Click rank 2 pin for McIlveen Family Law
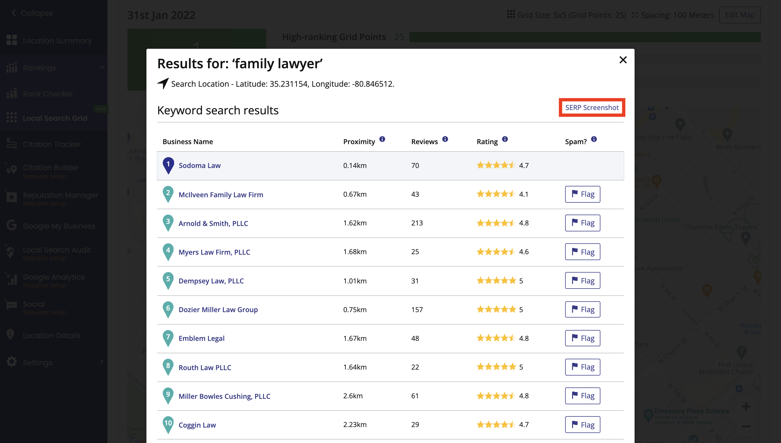The image size is (781, 443). click(168, 194)
